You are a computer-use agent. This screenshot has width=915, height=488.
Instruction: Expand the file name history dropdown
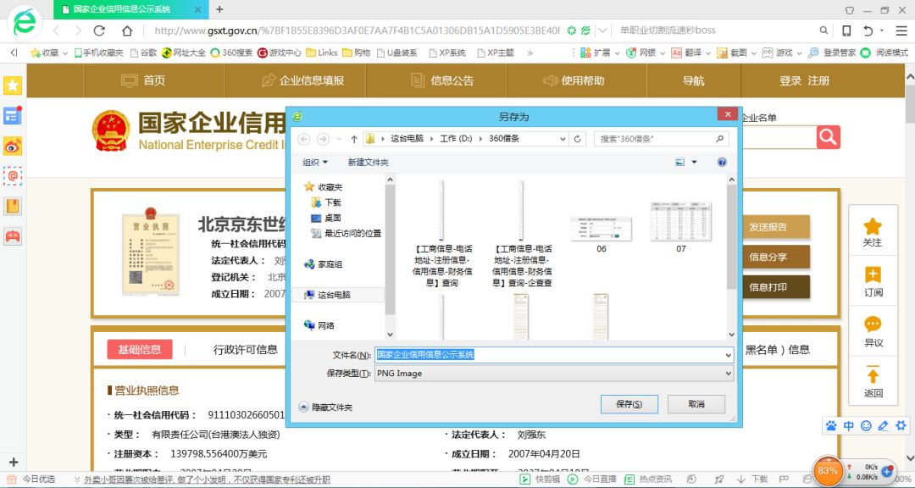pyautogui.click(x=728, y=355)
